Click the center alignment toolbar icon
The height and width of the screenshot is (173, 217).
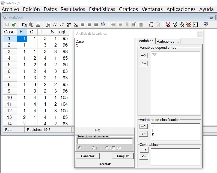(x=89, y=25)
